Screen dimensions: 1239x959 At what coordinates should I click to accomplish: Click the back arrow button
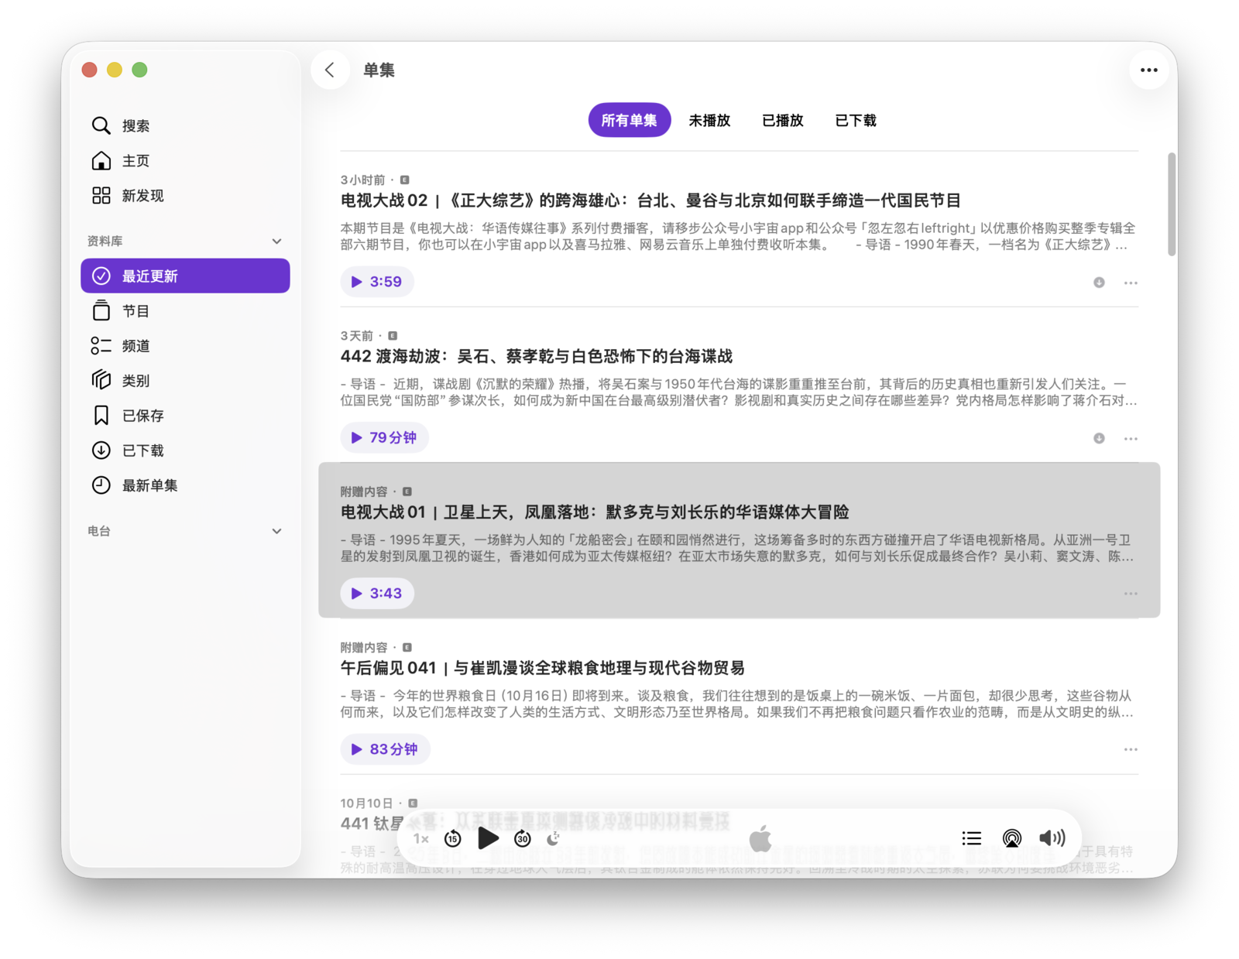click(x=330, y=70)
